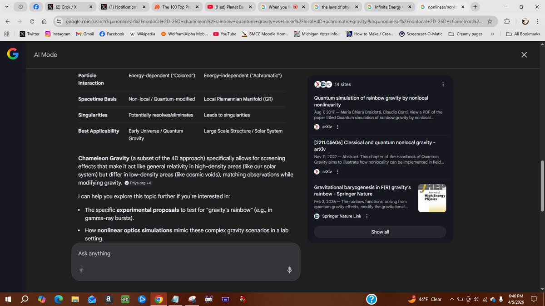
Task: Click the microphone icon in Ask anything box
Action: [x=289, y=270]
